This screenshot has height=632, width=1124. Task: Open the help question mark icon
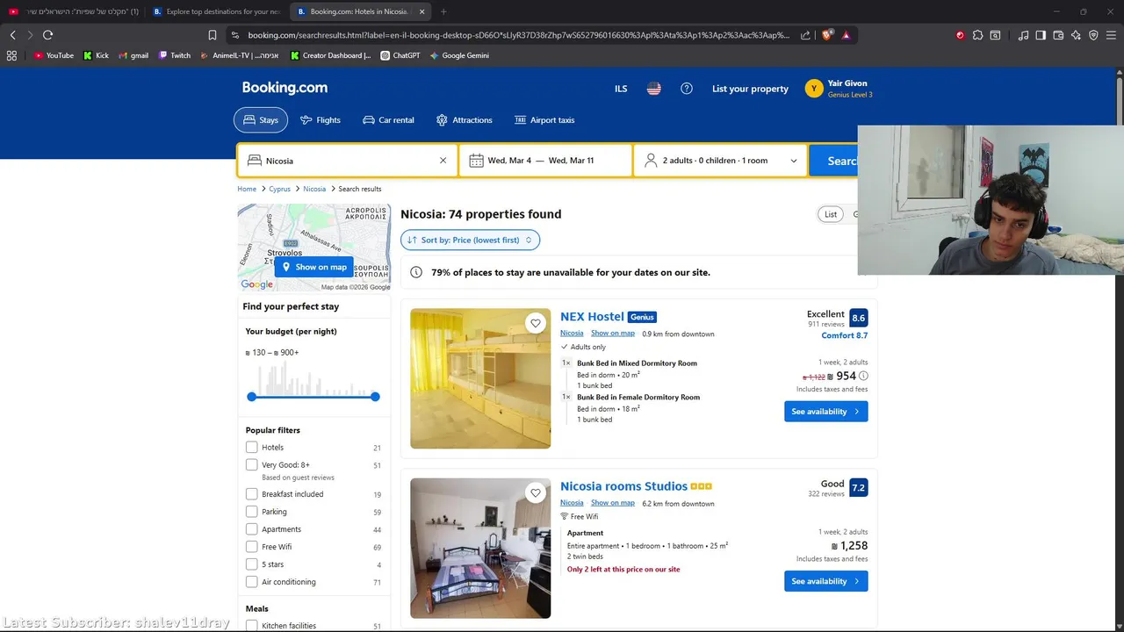[x=687, y=89]
